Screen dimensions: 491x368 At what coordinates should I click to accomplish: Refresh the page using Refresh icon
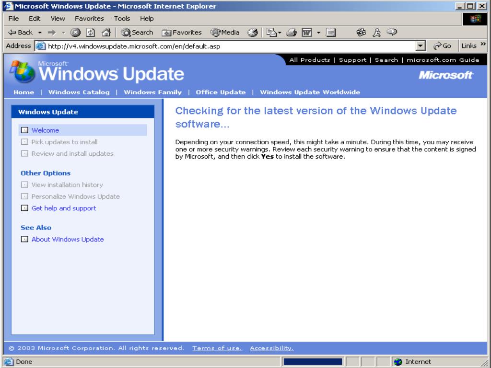click(91, 32)
